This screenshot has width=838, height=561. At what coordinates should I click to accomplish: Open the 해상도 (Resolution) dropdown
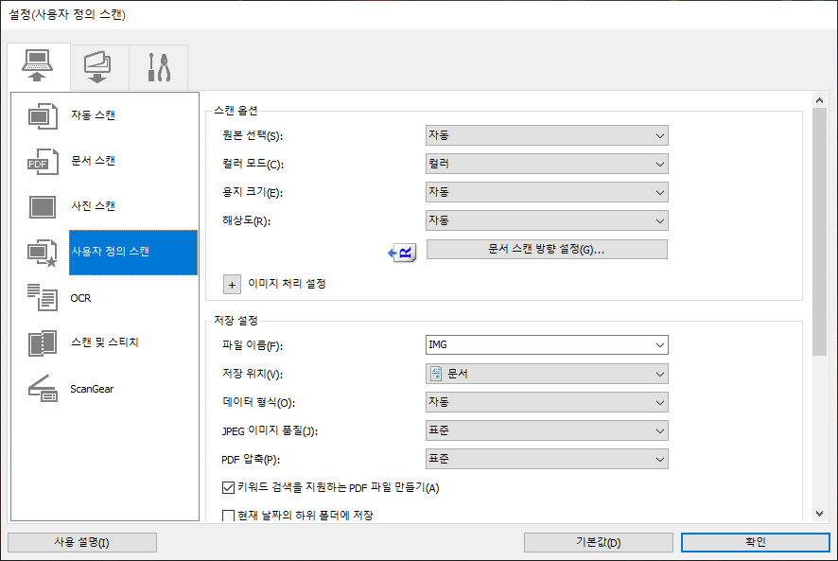pyautogui.click(x=547, y=220)
